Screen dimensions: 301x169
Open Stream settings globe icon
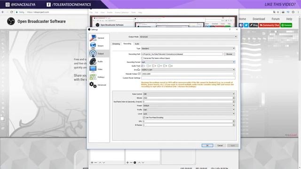[x=93, y=46]
